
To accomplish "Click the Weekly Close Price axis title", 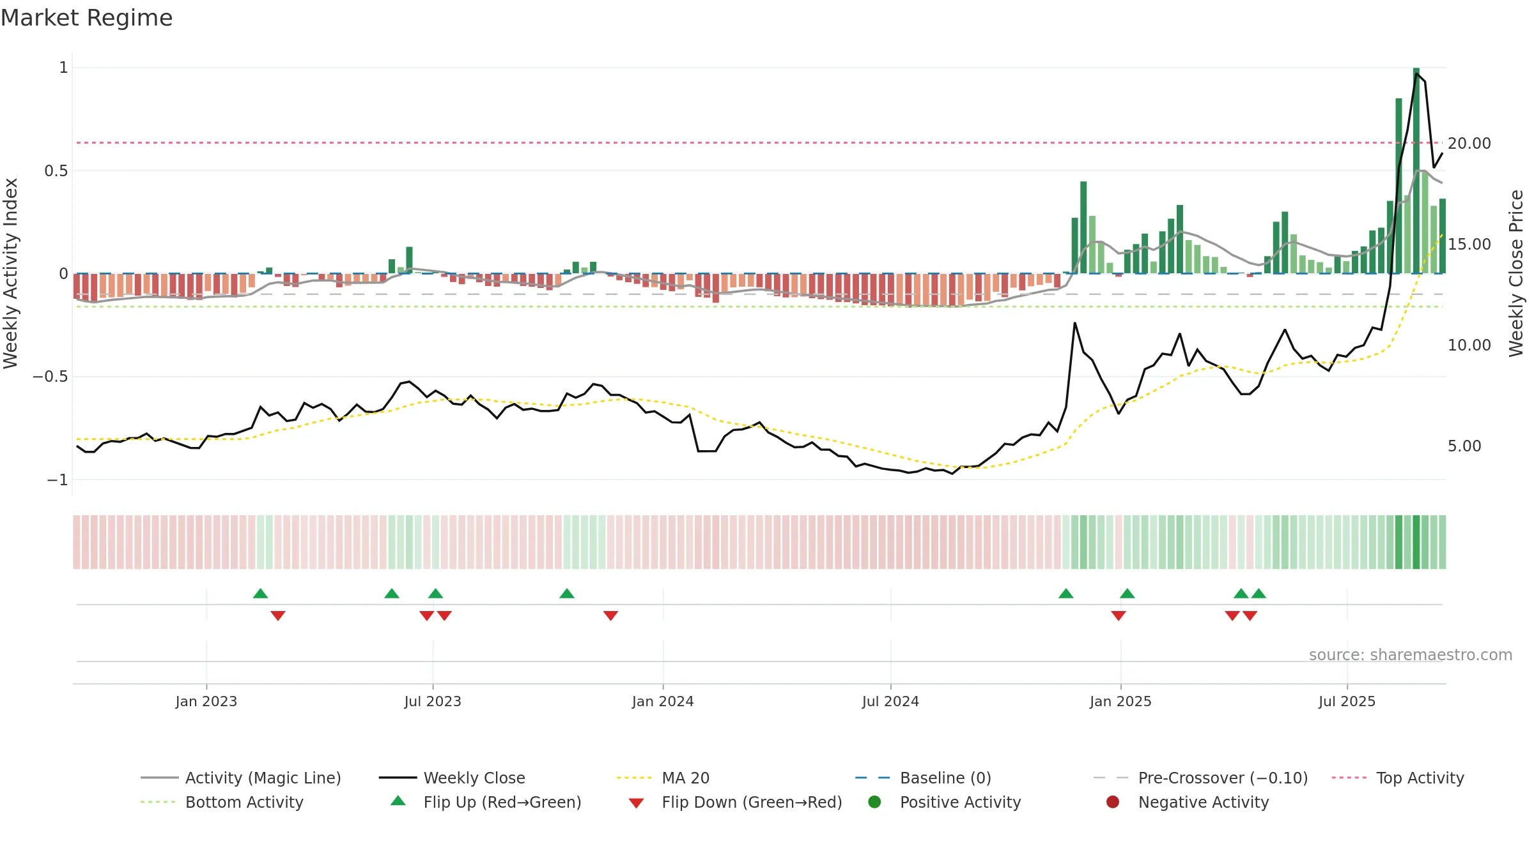I will (x=1516, y=273).
